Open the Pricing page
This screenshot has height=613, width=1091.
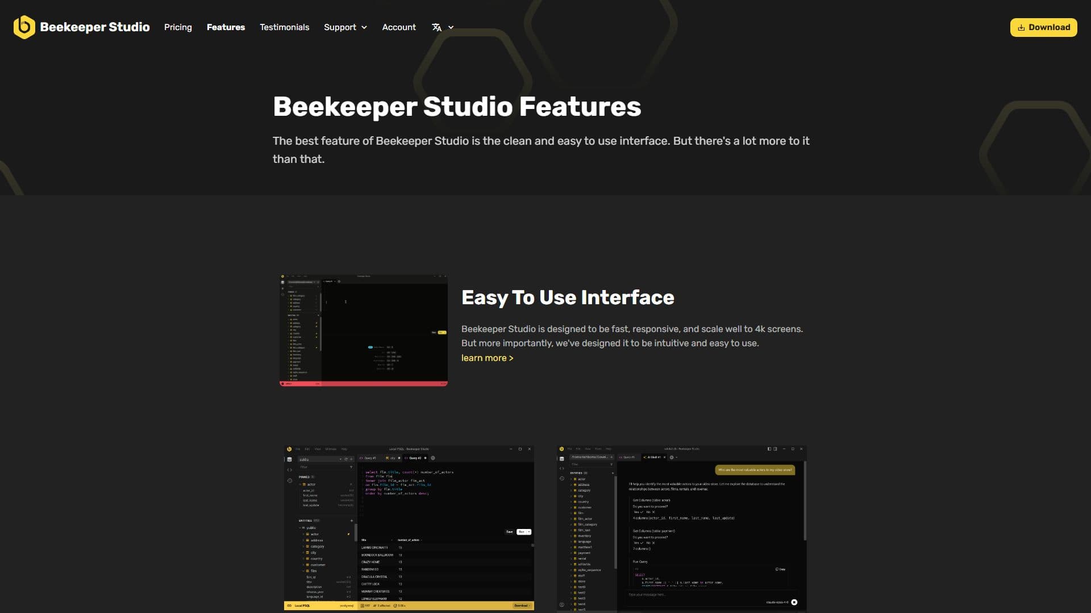[178, 27]
